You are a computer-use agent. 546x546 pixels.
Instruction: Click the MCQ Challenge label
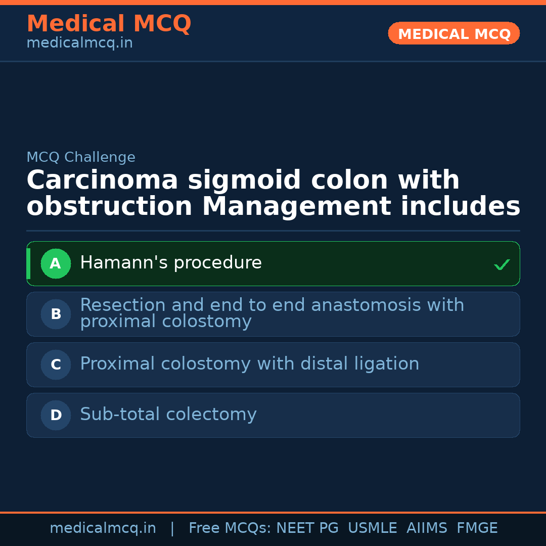click(x=81, y=157)
